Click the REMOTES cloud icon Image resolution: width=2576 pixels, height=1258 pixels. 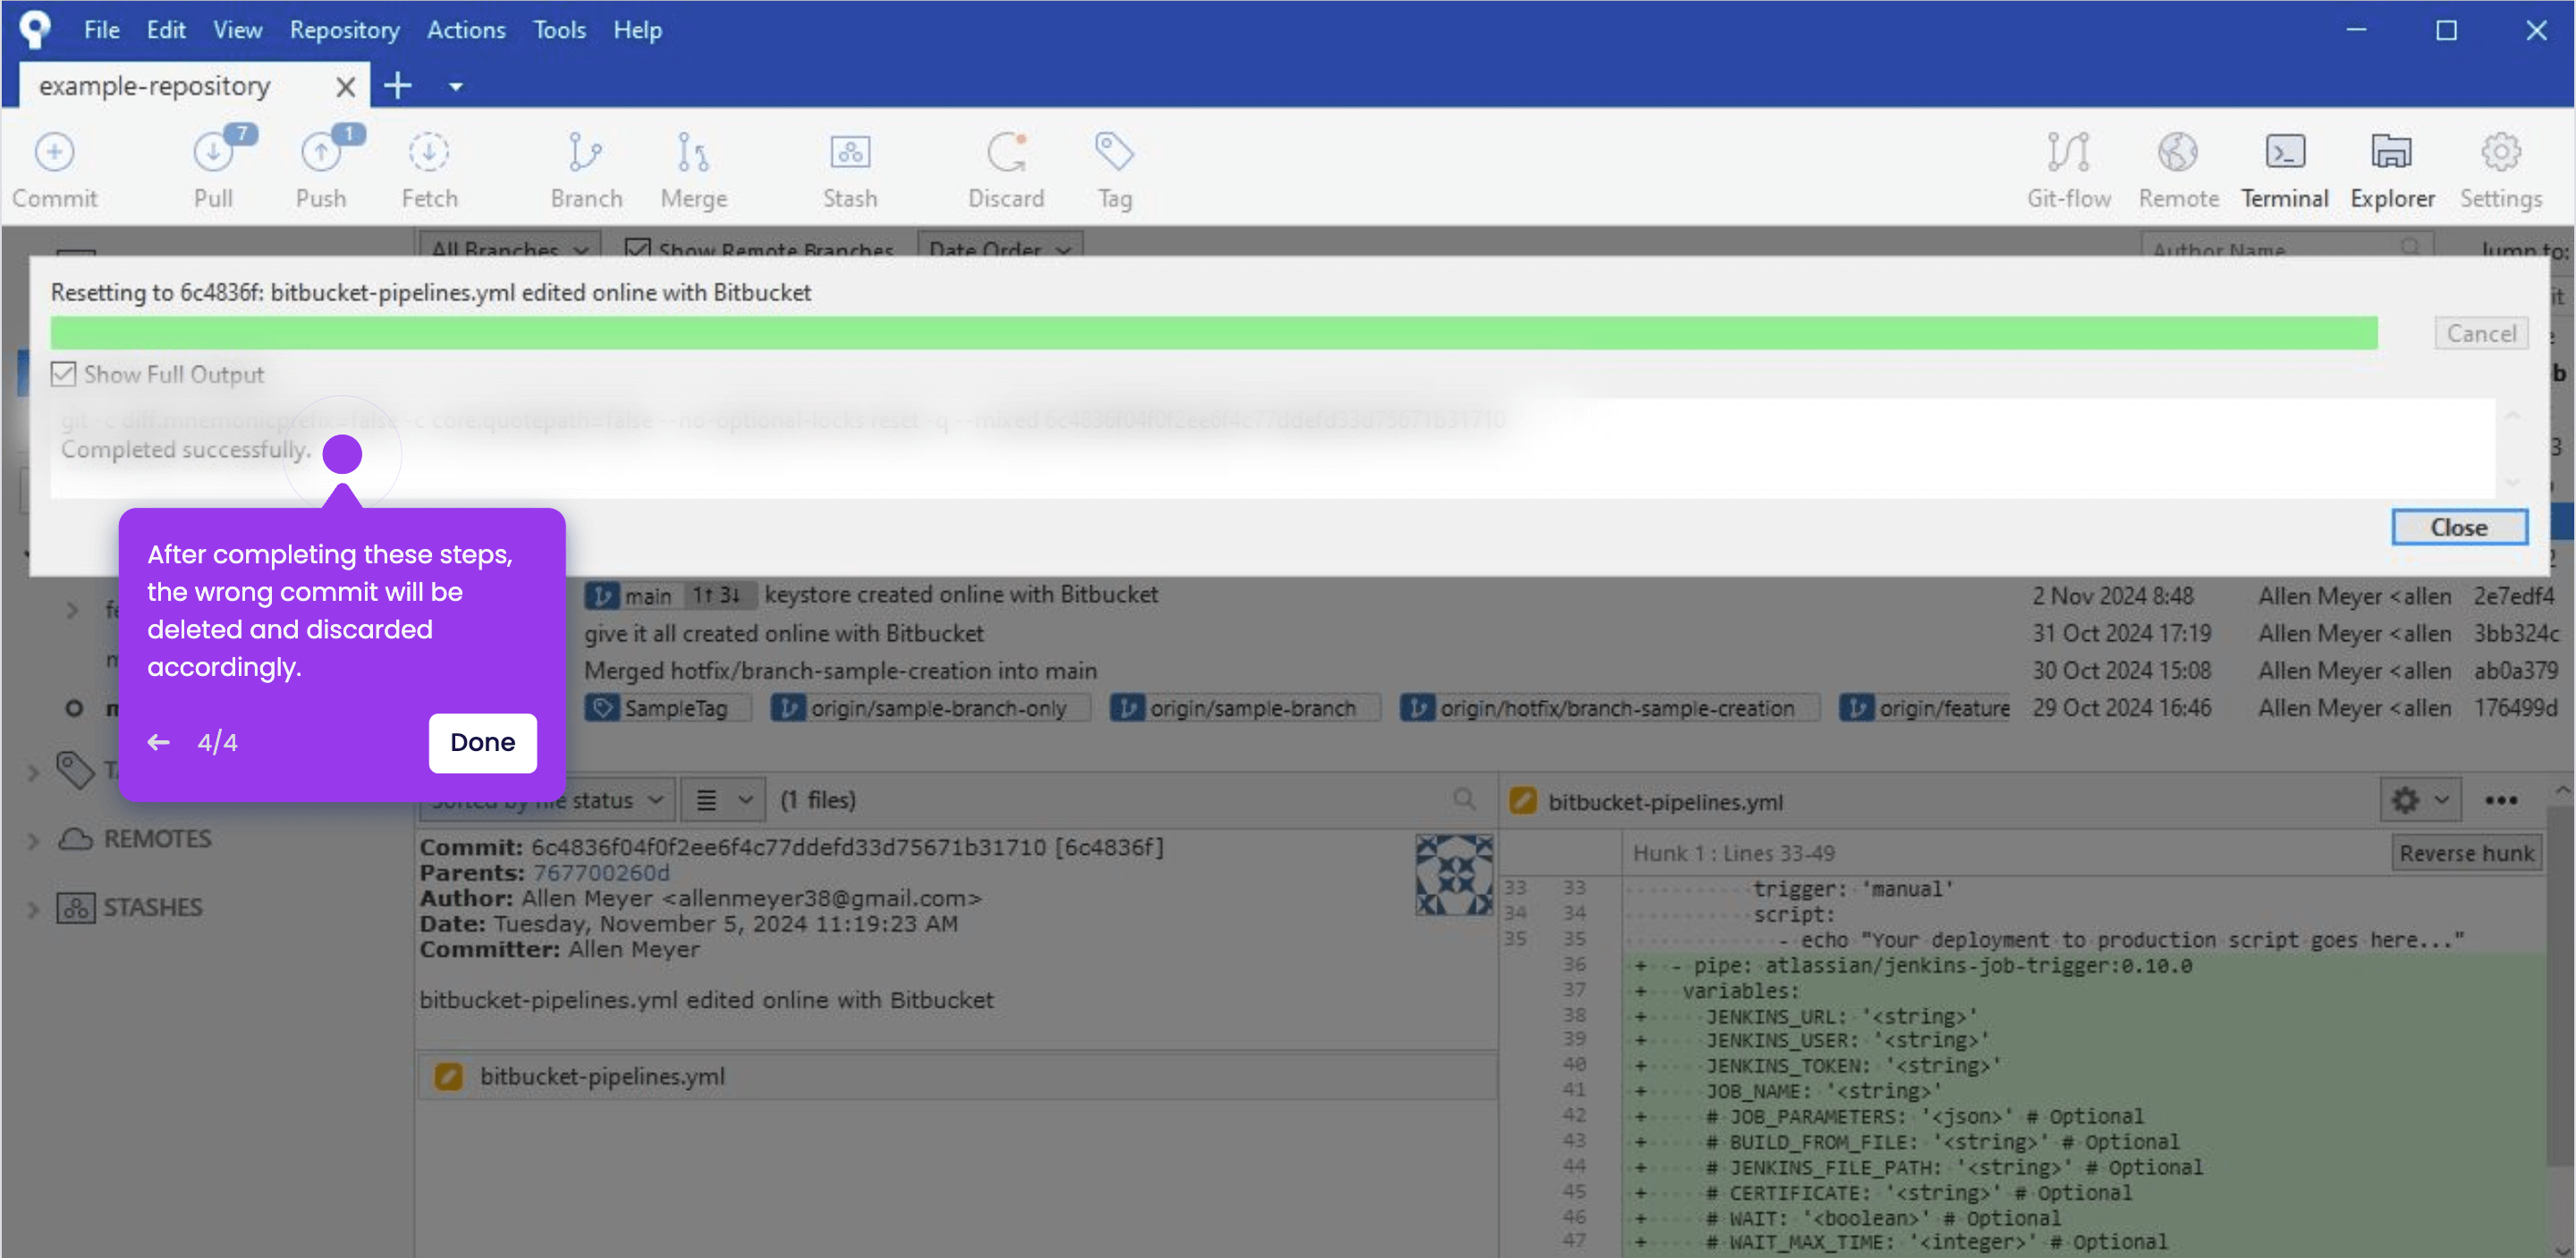click(x=75, y=839)
